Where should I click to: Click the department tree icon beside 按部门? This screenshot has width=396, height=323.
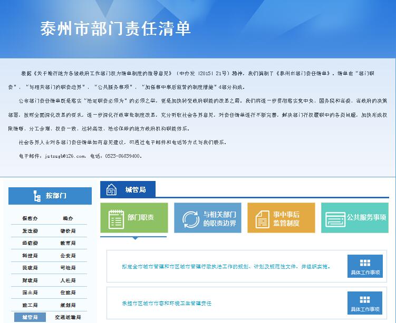tap(37, 196)
